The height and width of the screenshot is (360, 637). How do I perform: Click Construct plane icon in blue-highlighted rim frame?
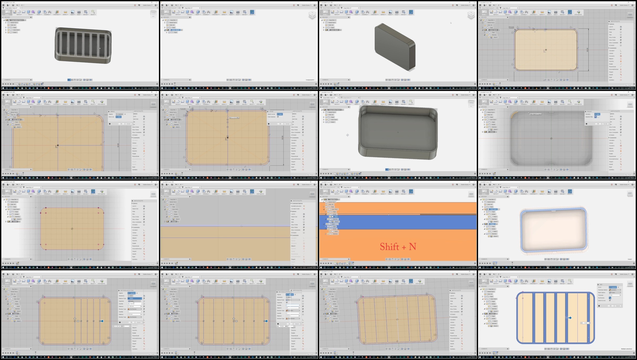(534, 191)
